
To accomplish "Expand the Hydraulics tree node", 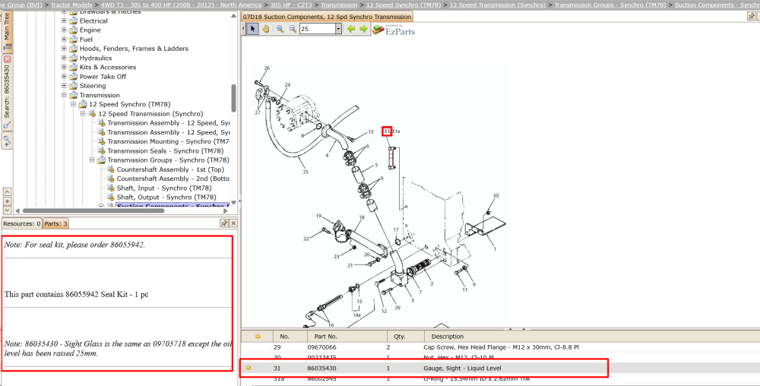I will pos(64,58).
